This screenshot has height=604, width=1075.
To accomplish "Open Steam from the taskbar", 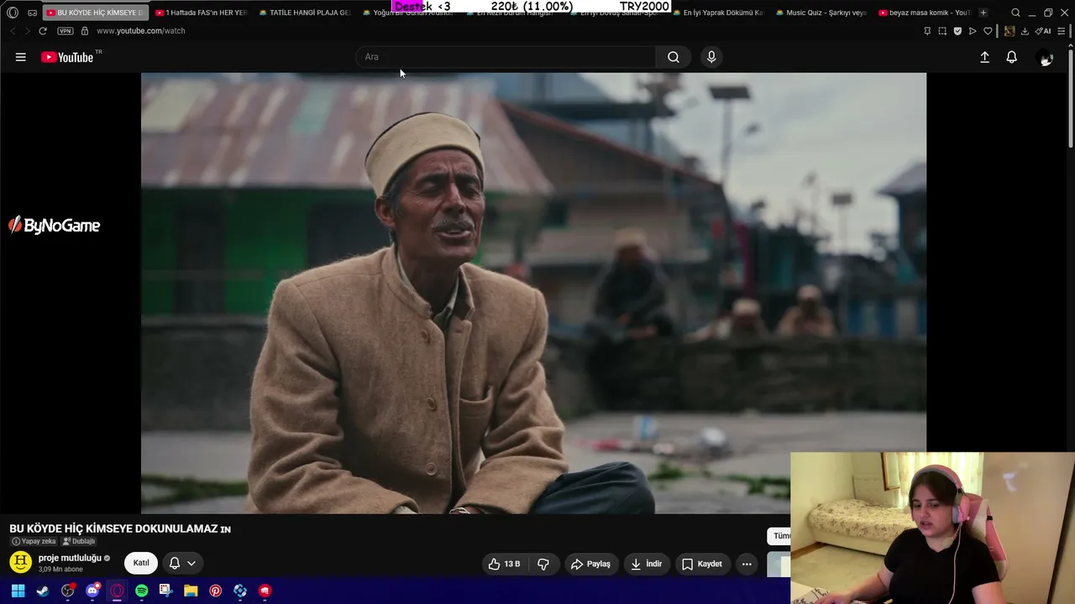I will (x=43, y=591).
